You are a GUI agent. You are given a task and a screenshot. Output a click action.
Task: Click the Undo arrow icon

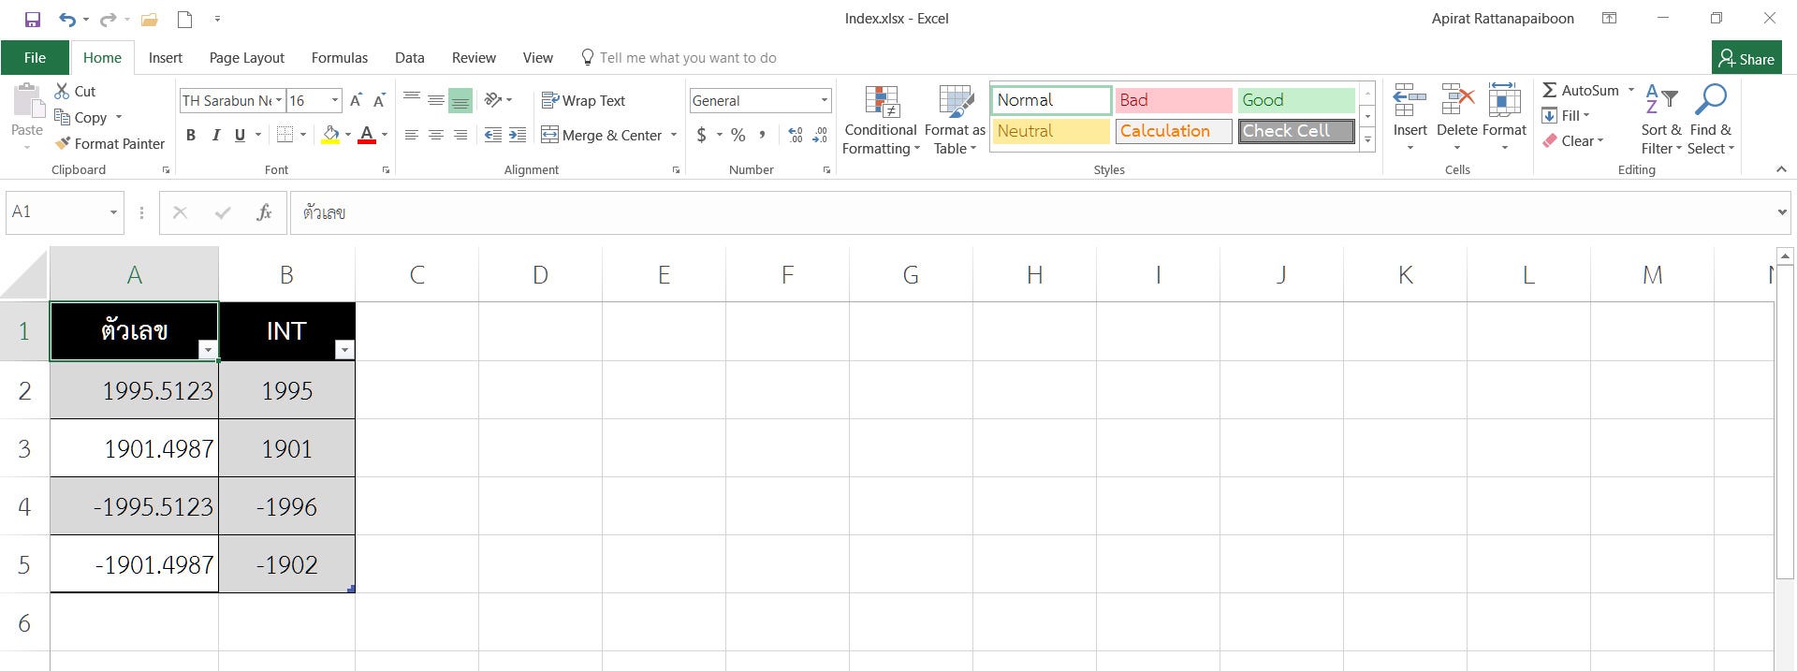66,19
